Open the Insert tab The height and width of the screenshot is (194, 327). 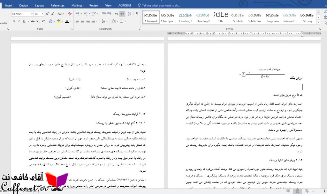(9, 5)
